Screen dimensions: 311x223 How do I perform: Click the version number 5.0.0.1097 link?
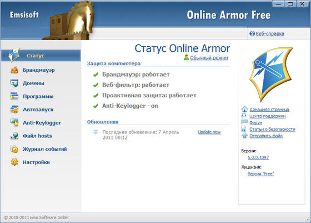tap(258, 157)
